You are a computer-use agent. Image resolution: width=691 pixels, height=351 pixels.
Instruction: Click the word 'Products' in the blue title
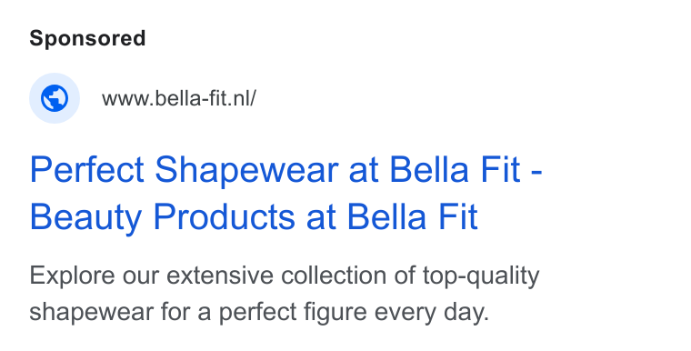tap(224, 217)
